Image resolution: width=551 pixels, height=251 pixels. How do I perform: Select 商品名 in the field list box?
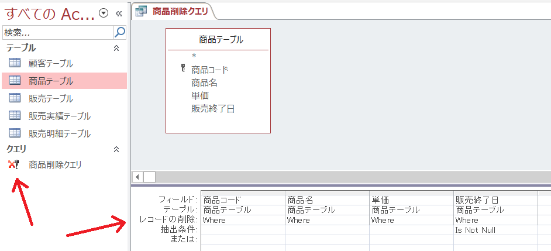[204, 83]
